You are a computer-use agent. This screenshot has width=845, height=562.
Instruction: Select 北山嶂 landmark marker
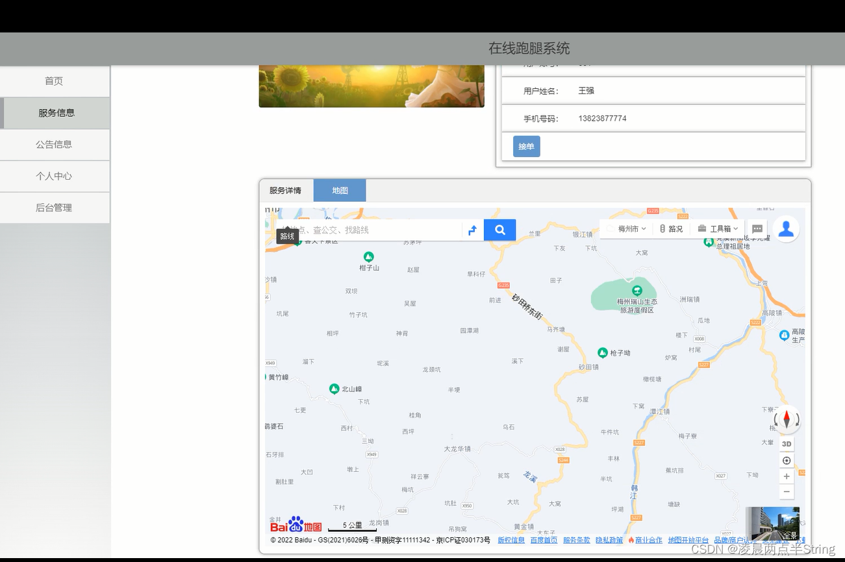[334, 389]
